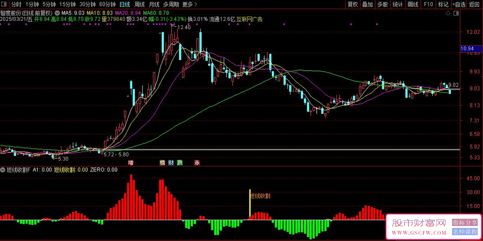This screenshot has width=483, height=241.
Task: Click the 9.02 last price label
Action: click(454, 85)
